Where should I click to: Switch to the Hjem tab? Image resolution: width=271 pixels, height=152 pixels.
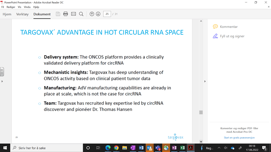[x=7, y=14]
